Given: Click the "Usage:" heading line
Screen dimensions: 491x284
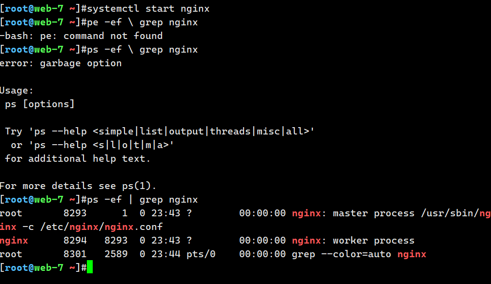Looking at the screenshot, I should 17,91.
